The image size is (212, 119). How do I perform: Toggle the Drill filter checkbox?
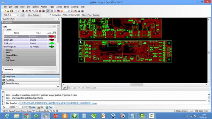pos(69,15)
